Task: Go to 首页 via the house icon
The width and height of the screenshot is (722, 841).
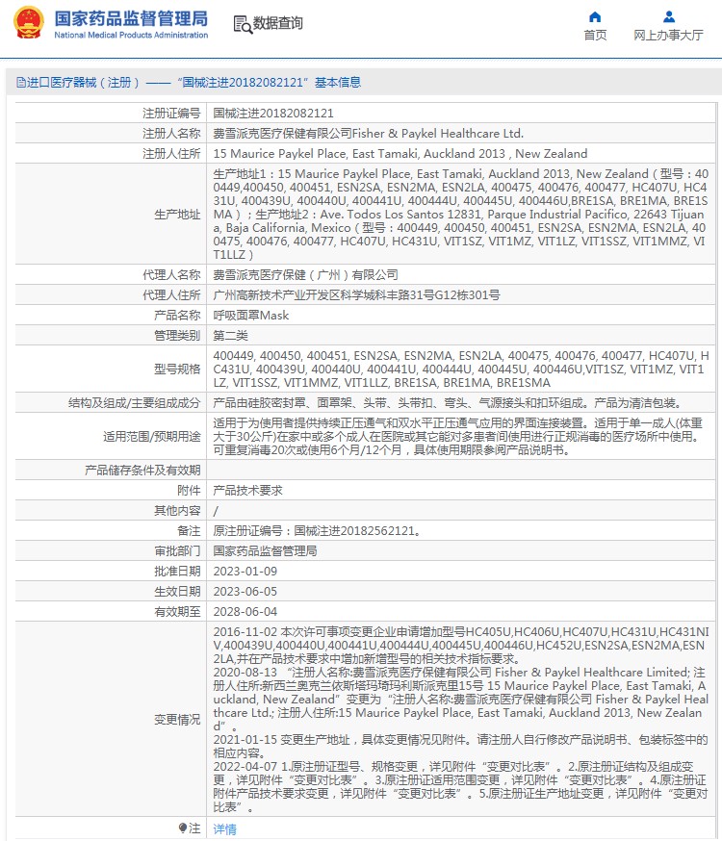Action: tap(595, 16)
